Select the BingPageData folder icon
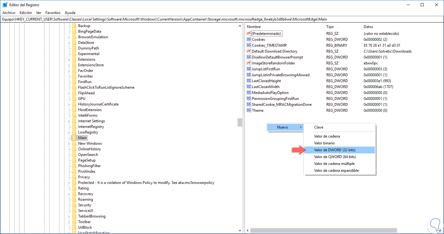444x234 pixels. coord(74,31)
